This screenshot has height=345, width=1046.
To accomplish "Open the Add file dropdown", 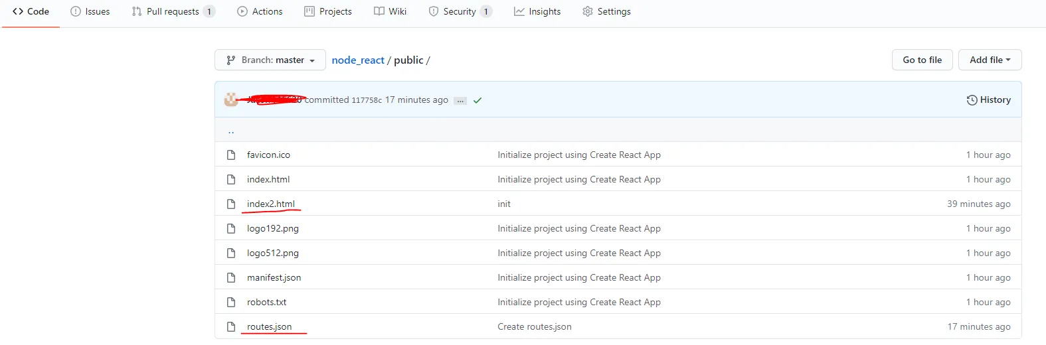I will click(x=990, y=60).
